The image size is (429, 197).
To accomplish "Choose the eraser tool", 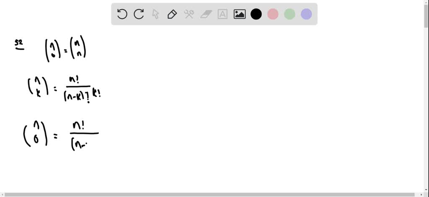I will click(x=206, y=14).
